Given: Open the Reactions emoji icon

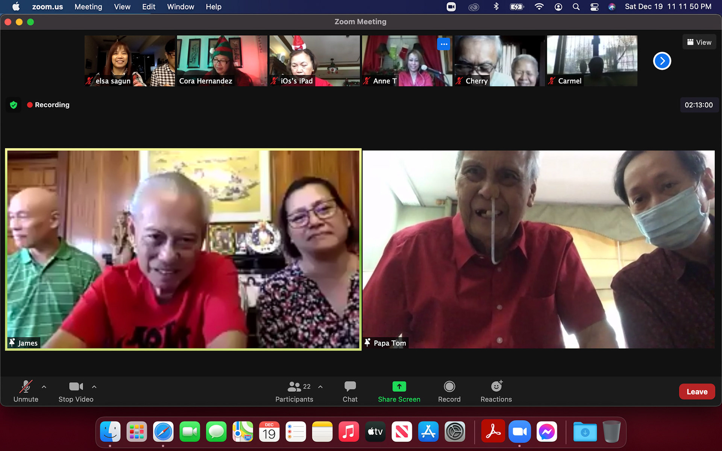Looking at the screenshot, I should (x=496, y=387).
